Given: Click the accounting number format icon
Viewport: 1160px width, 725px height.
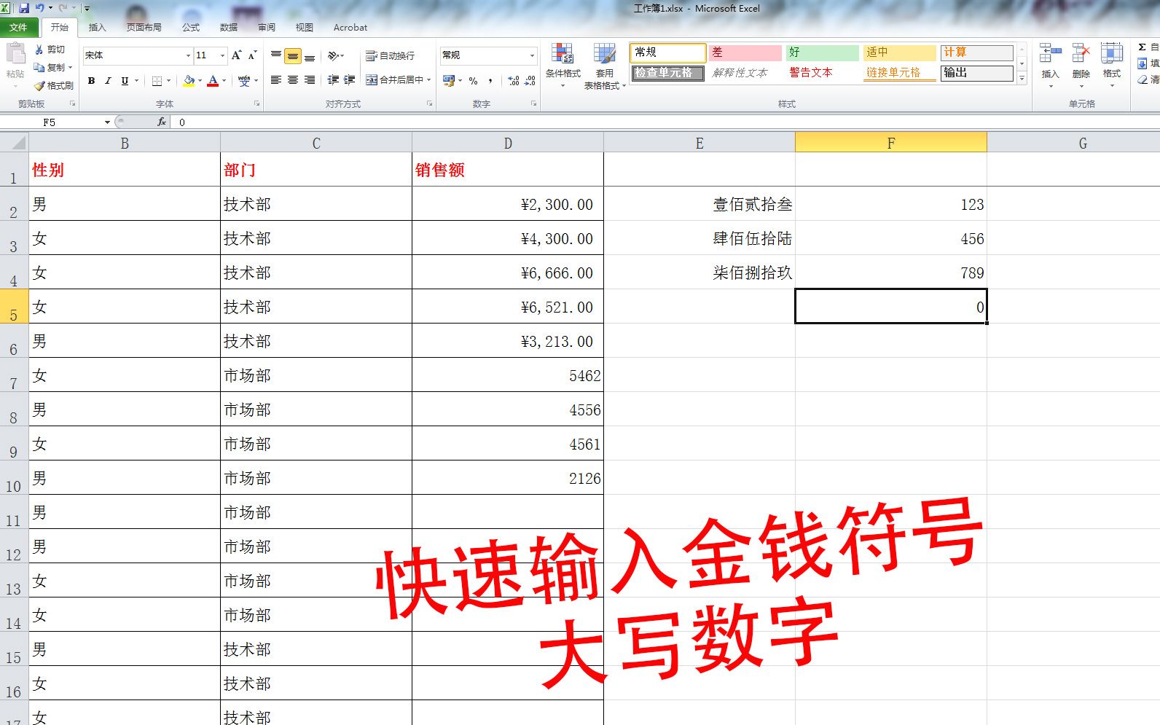Looking at the screenshot, I should (x=449, y=81).
